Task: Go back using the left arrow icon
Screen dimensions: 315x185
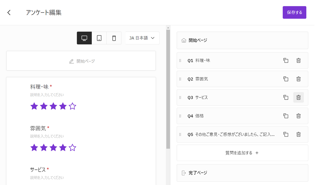Action: pyautogui.click(x=9, y=12)
